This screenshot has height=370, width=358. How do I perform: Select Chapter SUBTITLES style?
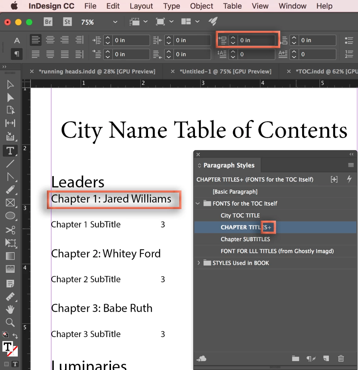(x=275, y=239)
